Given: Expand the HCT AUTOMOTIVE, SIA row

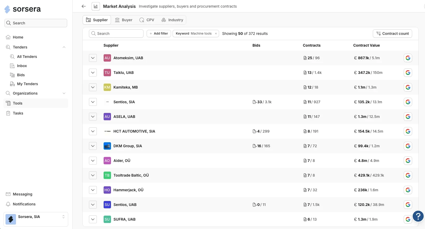Looking at the screenshot, I should click(x=93, y=131).
